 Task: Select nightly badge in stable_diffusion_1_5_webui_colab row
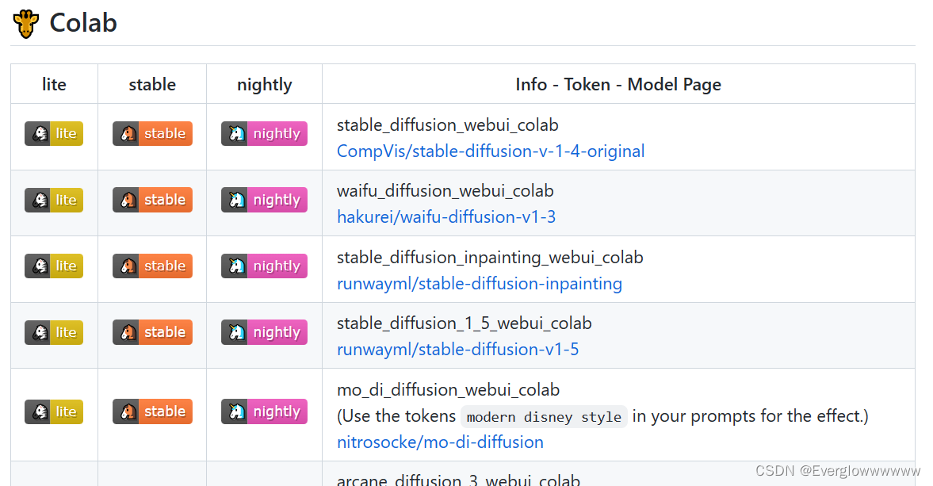coord(264,332)
